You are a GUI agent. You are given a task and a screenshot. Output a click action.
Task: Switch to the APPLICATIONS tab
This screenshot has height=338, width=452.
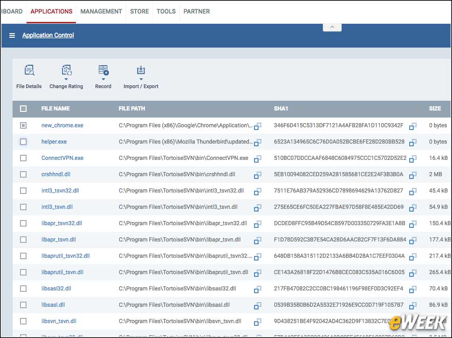pos(51,12)
